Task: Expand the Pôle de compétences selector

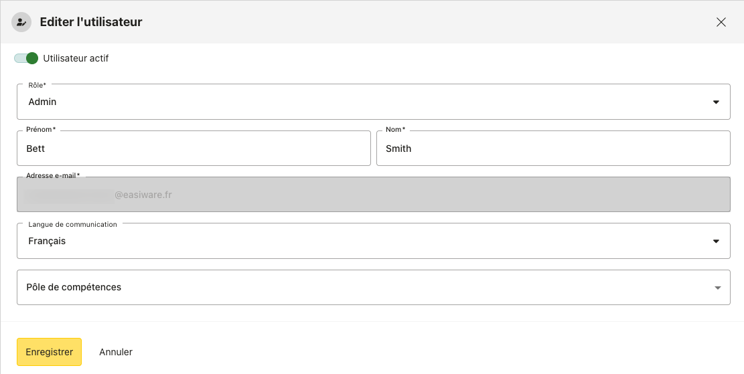Action: click(x=362, y=288)
